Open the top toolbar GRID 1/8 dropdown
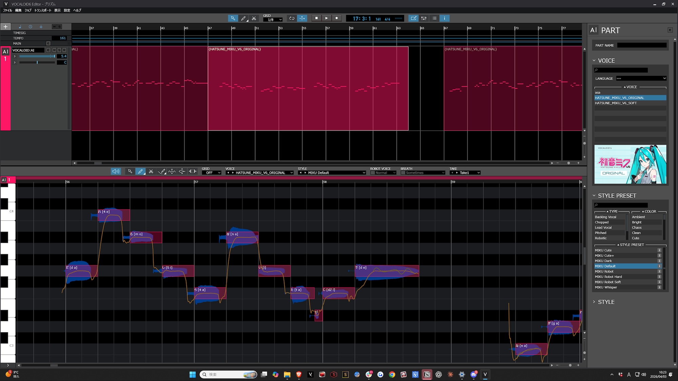The height and width of the screenshot is (381, 678). pyautogui.click(x=273, y=20)
